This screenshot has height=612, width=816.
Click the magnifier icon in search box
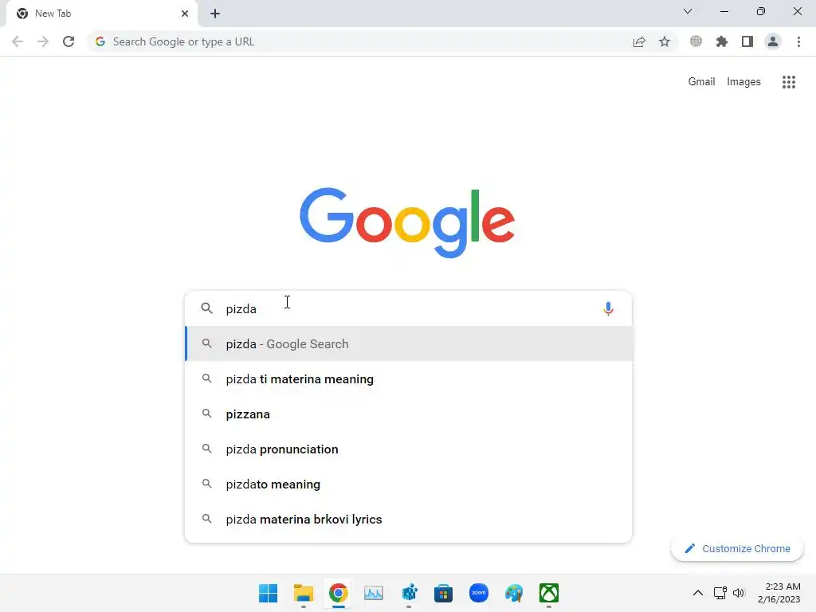pos(206,308)
